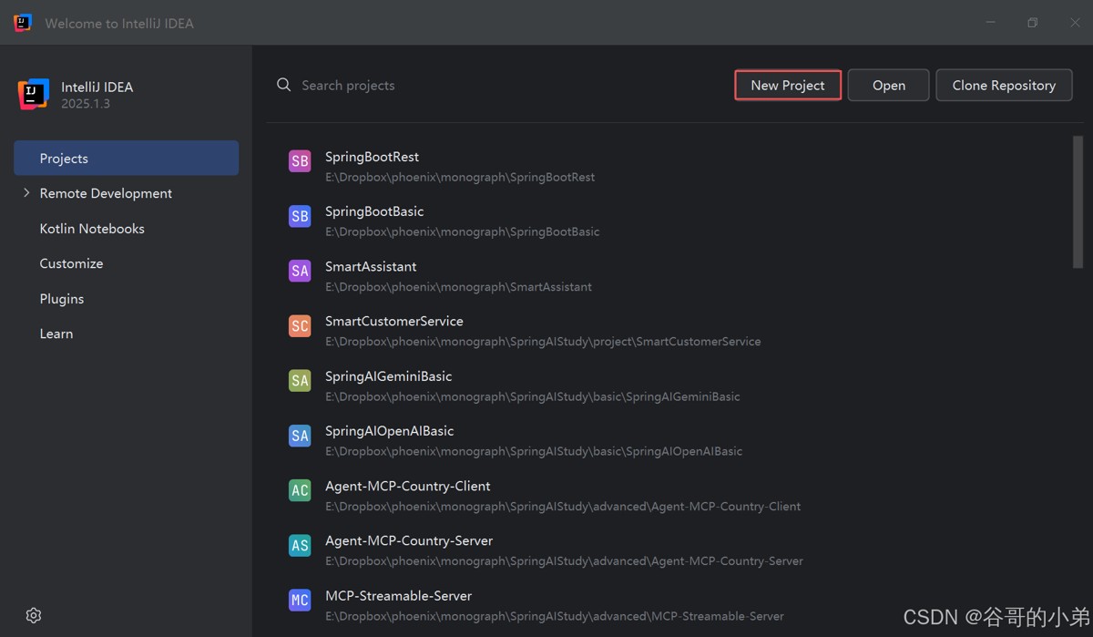
Task: Open SmartAssistant project
Action: [371, 266]
